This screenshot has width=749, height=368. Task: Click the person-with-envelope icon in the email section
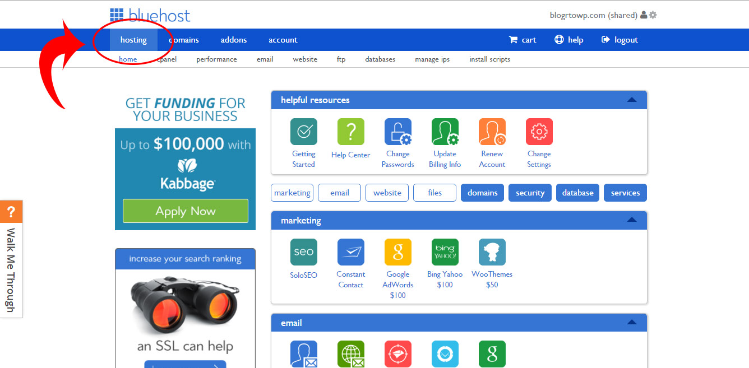[303, 354]
